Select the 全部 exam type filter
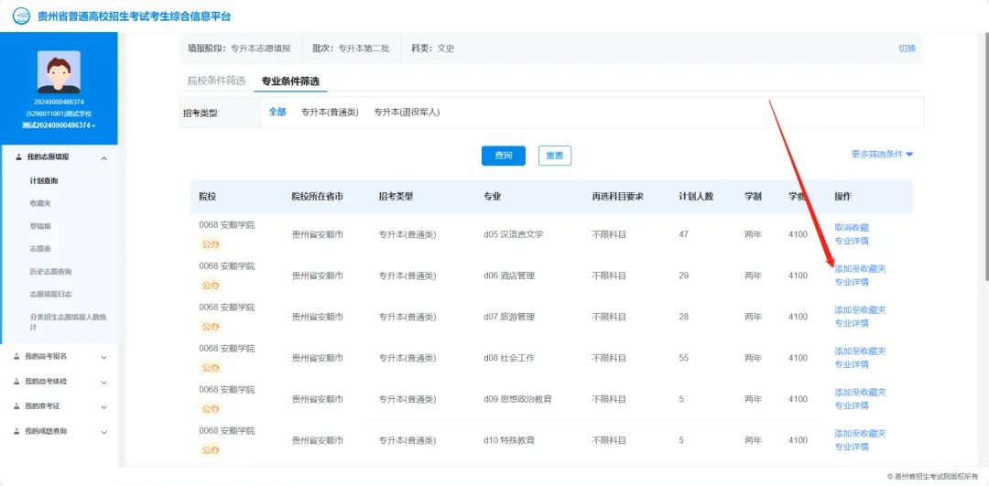The width and height of the screenshot is (989, 486). pos(277,112)
